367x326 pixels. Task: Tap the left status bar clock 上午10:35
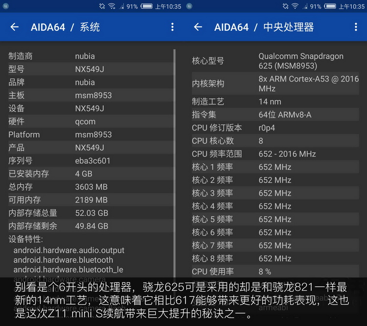[168, 6]
